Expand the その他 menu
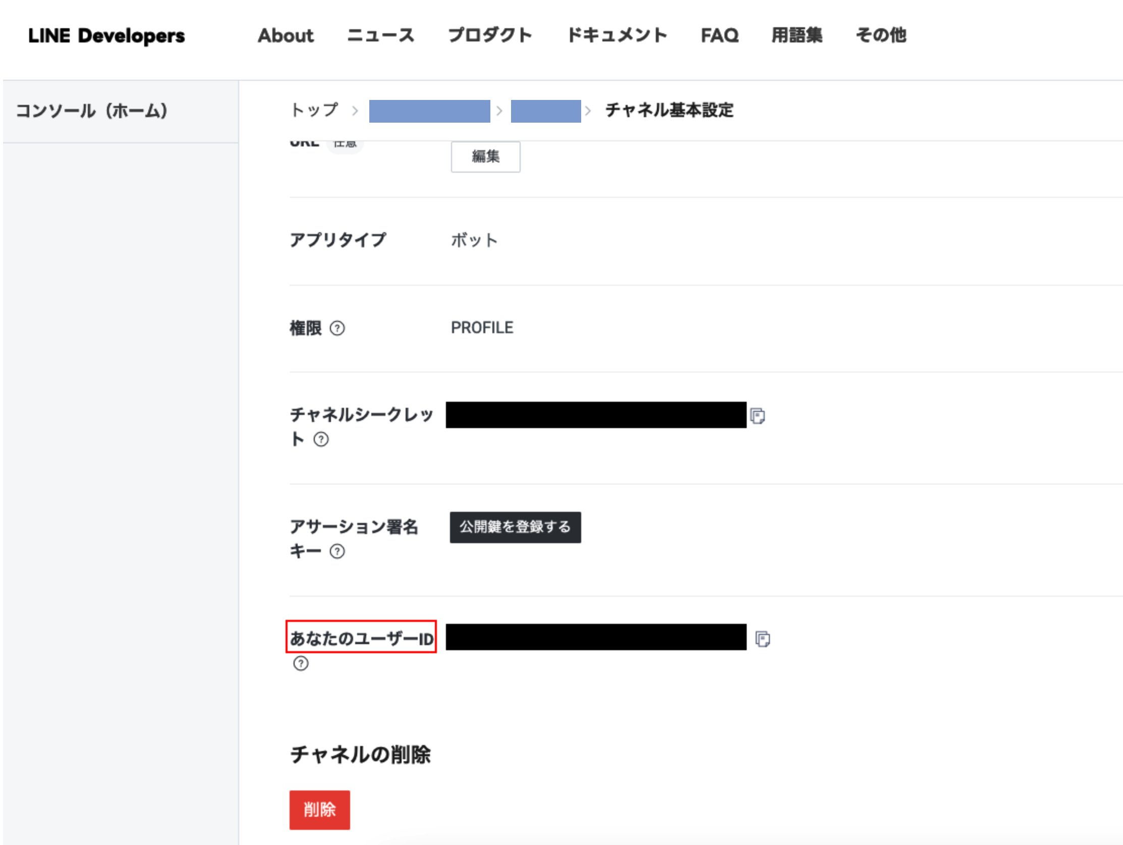Image resolution: width=1123 pixels, height=845 pixels. (x=881, y=35)
